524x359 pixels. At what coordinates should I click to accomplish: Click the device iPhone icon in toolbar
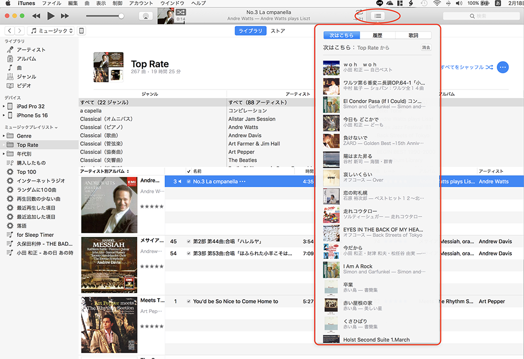tap(82, 31)
